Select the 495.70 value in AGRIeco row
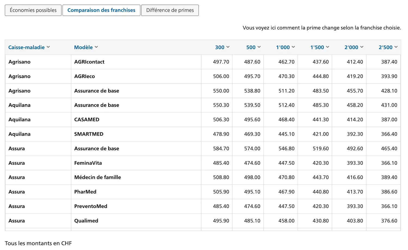 [252, 76]
